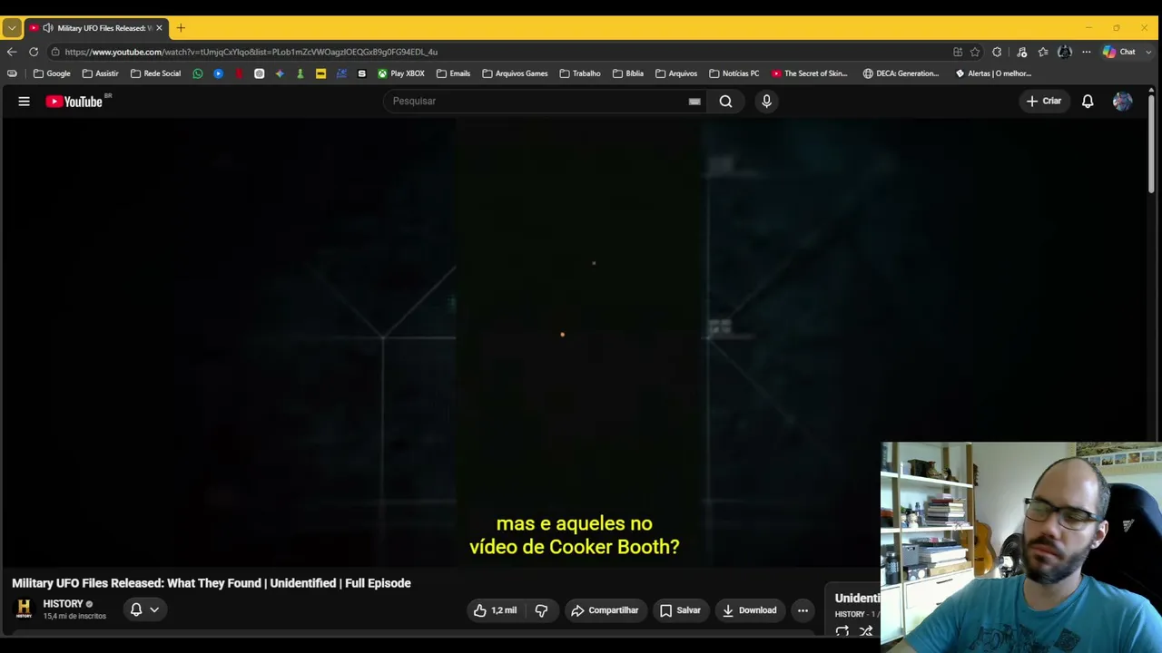This screenshot has width=1162, height=653.
Task: Open the Alertas | O melhor bookmark
Action: point(993,73)
